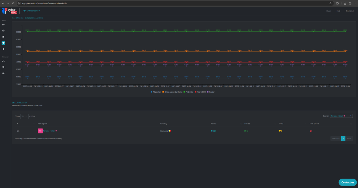Click the Cyber EDU logo
The height and width of the screenshot is (188, 358).
[x=9, y=11]
